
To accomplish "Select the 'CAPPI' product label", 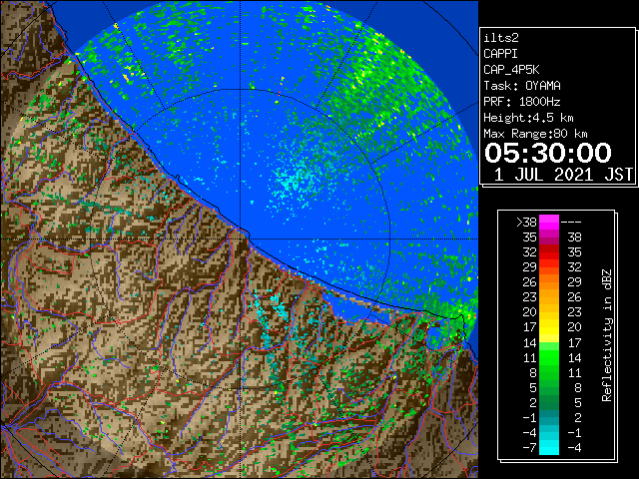I will 500,54.
